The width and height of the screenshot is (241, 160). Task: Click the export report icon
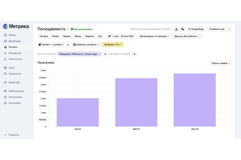click(176, 29)
